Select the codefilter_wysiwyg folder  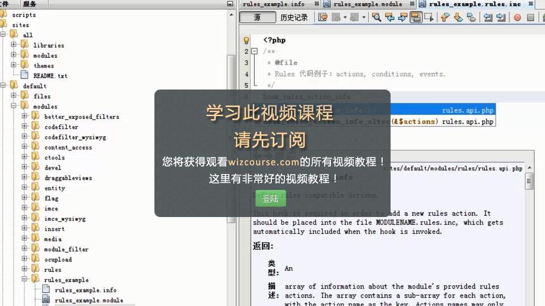[x=75, y=137]
